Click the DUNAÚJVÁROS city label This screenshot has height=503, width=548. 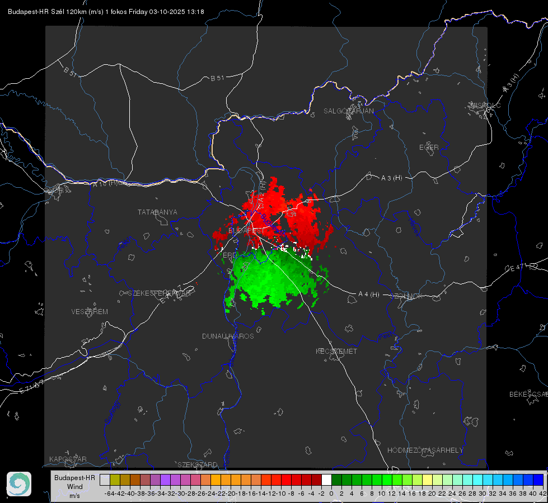[x=228, y=336]
